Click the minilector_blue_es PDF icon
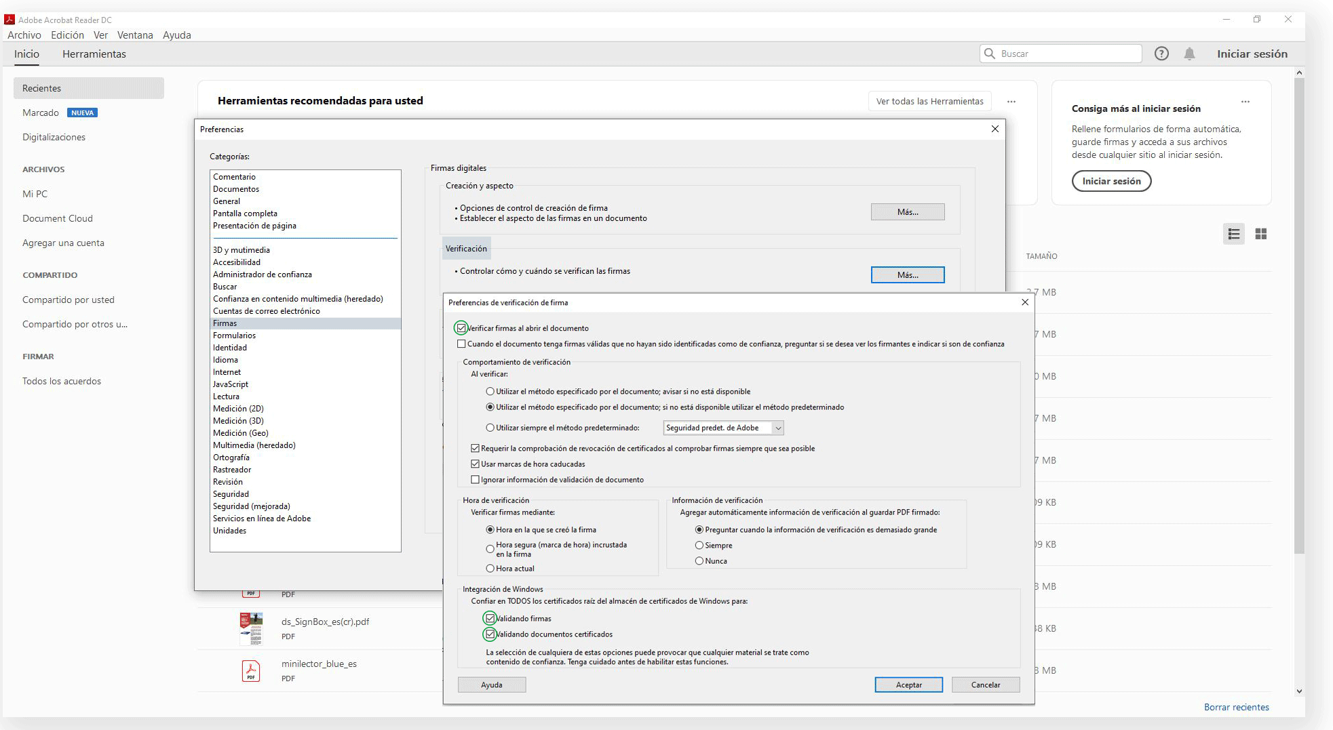Viewport: 1333px width, 730px height. click(251, 670)
